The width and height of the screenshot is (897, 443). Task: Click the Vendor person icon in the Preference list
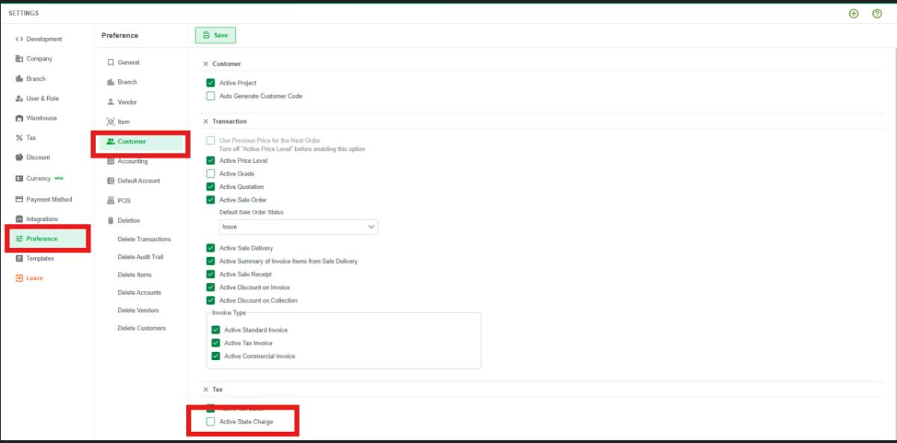click(x=111, y=102)
